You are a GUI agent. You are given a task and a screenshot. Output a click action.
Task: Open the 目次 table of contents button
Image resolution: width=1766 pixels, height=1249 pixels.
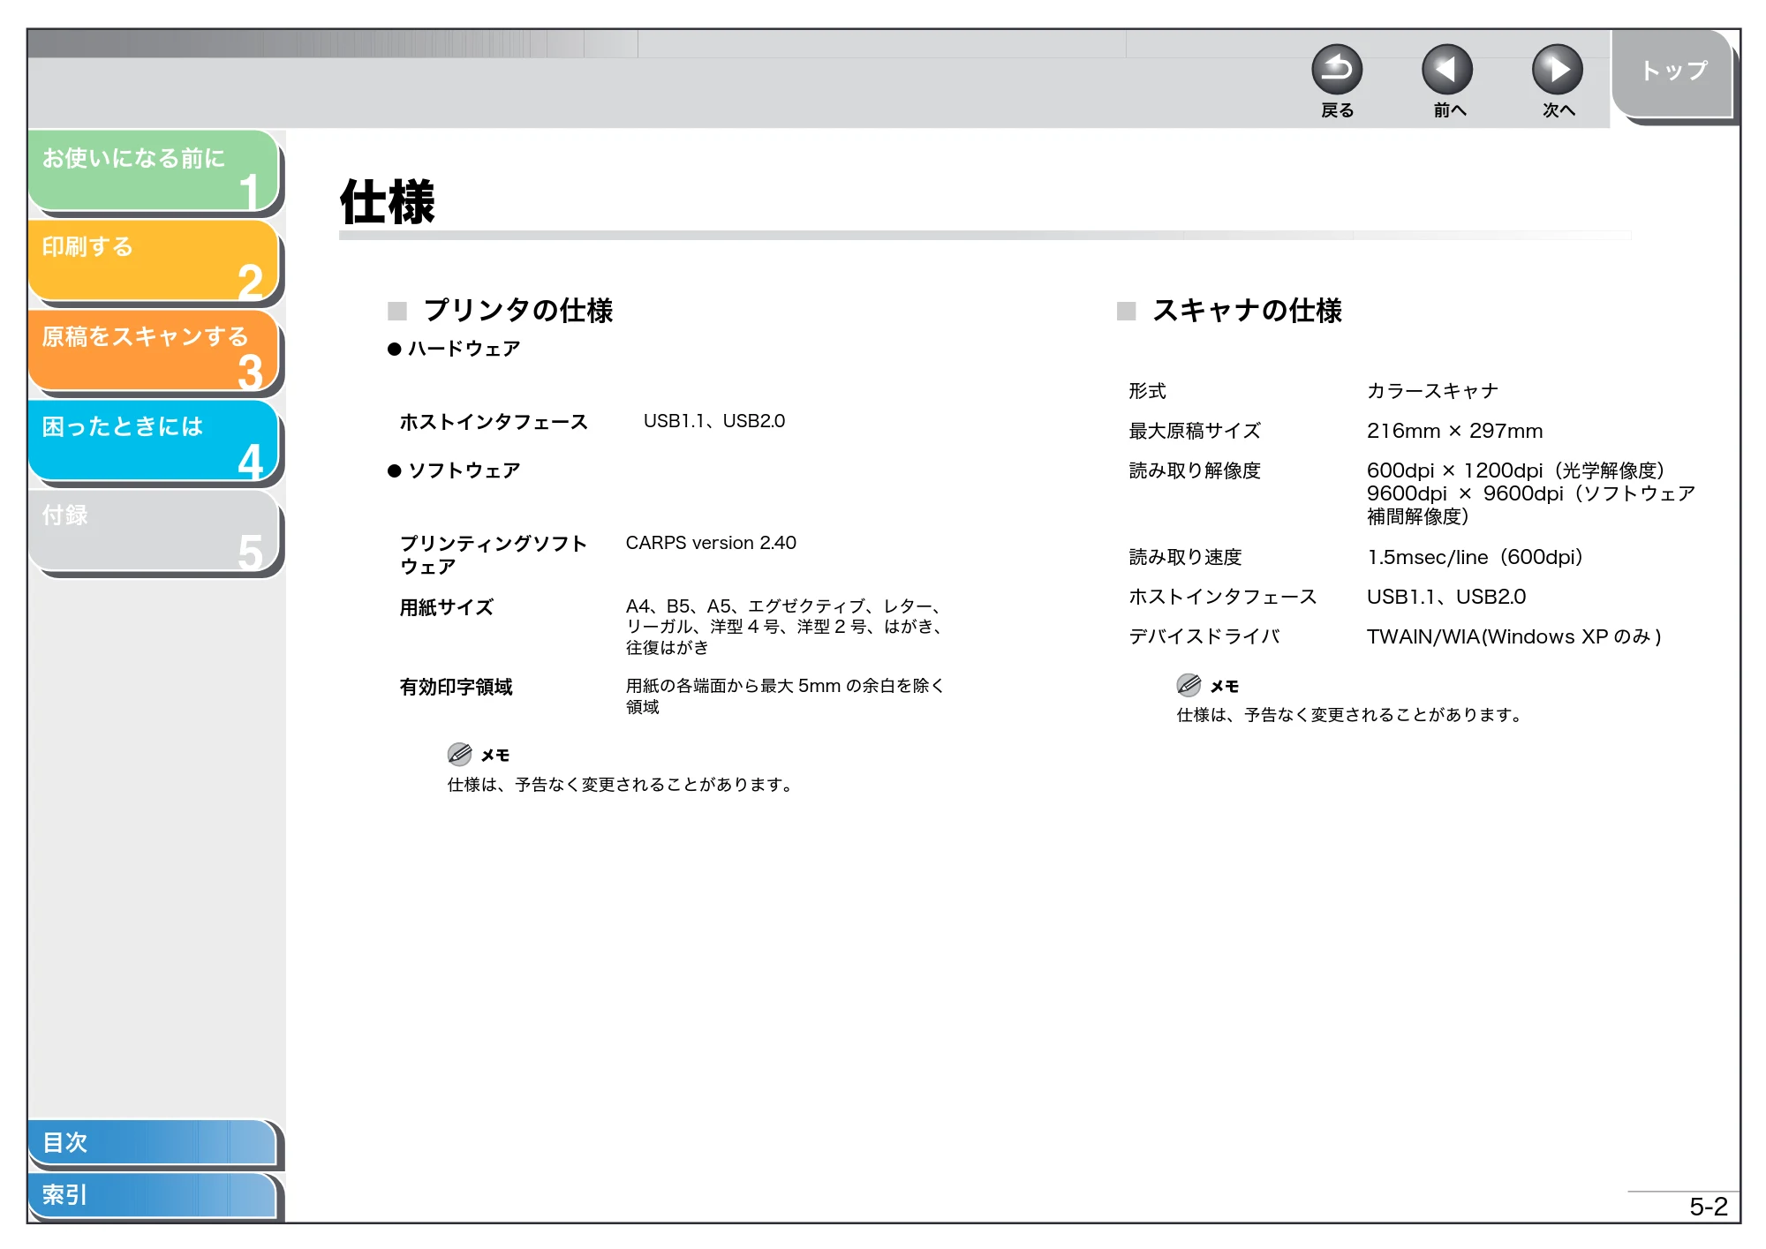[x=152, y=1142]
